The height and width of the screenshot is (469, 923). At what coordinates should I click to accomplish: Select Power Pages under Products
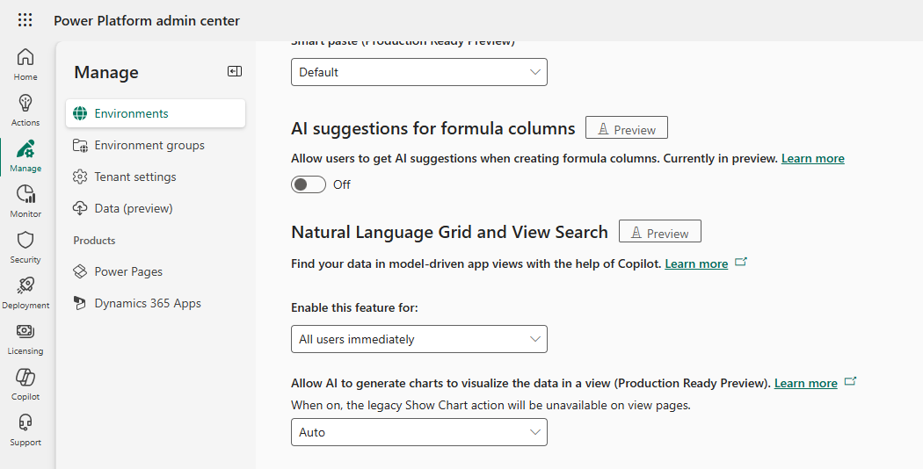pyautogui.click(x=128, y=271)
